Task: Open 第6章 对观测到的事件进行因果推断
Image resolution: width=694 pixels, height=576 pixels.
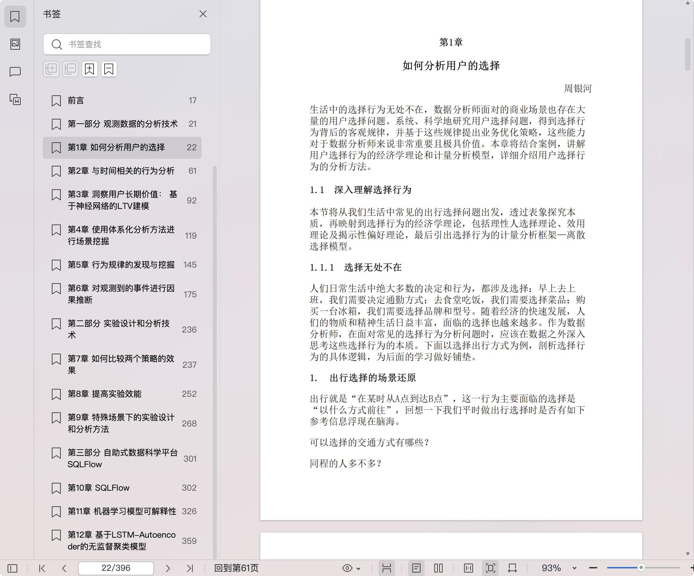Action: [122, 294]
